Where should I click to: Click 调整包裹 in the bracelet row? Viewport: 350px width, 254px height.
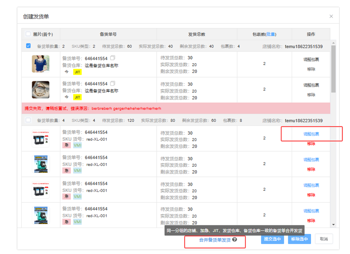pyautogui.click(x=311, y=85)
